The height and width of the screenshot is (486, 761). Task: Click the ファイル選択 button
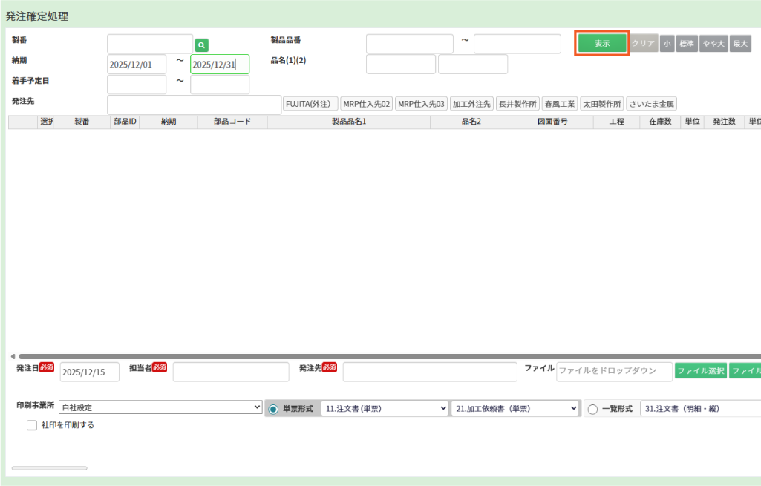(x=700, y=370)
